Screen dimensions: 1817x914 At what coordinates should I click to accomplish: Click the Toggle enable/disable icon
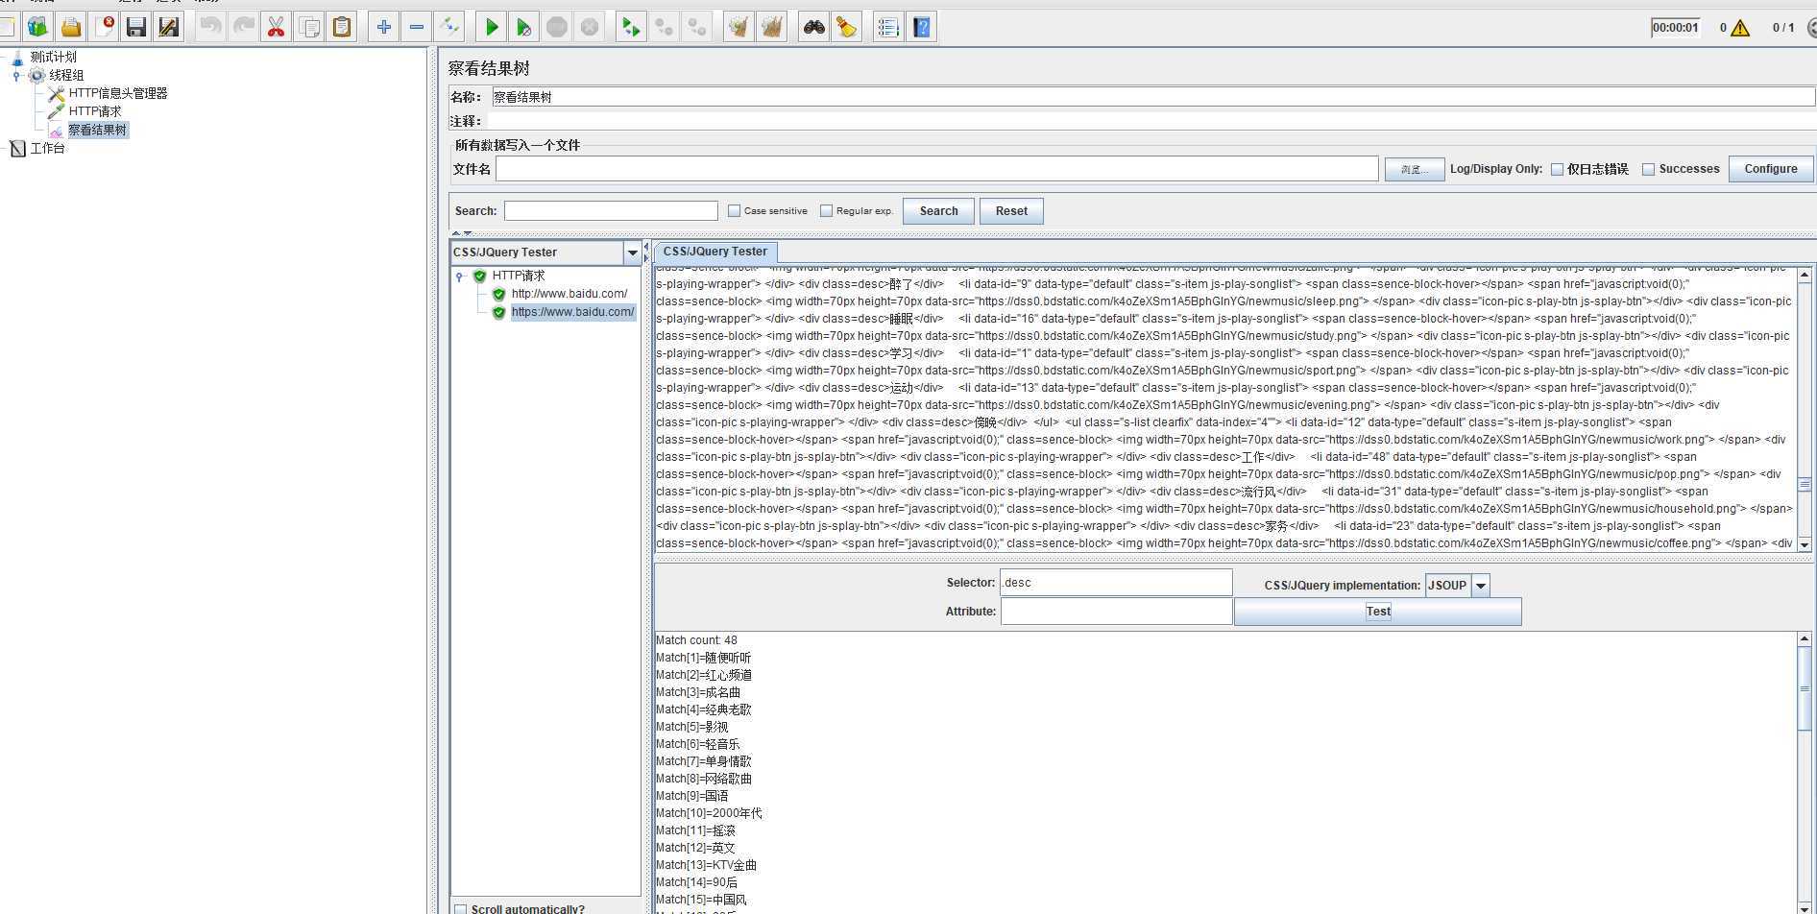[449, 27]
